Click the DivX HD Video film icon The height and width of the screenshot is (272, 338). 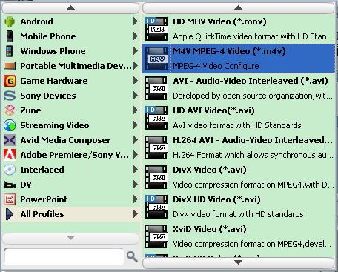156,207
